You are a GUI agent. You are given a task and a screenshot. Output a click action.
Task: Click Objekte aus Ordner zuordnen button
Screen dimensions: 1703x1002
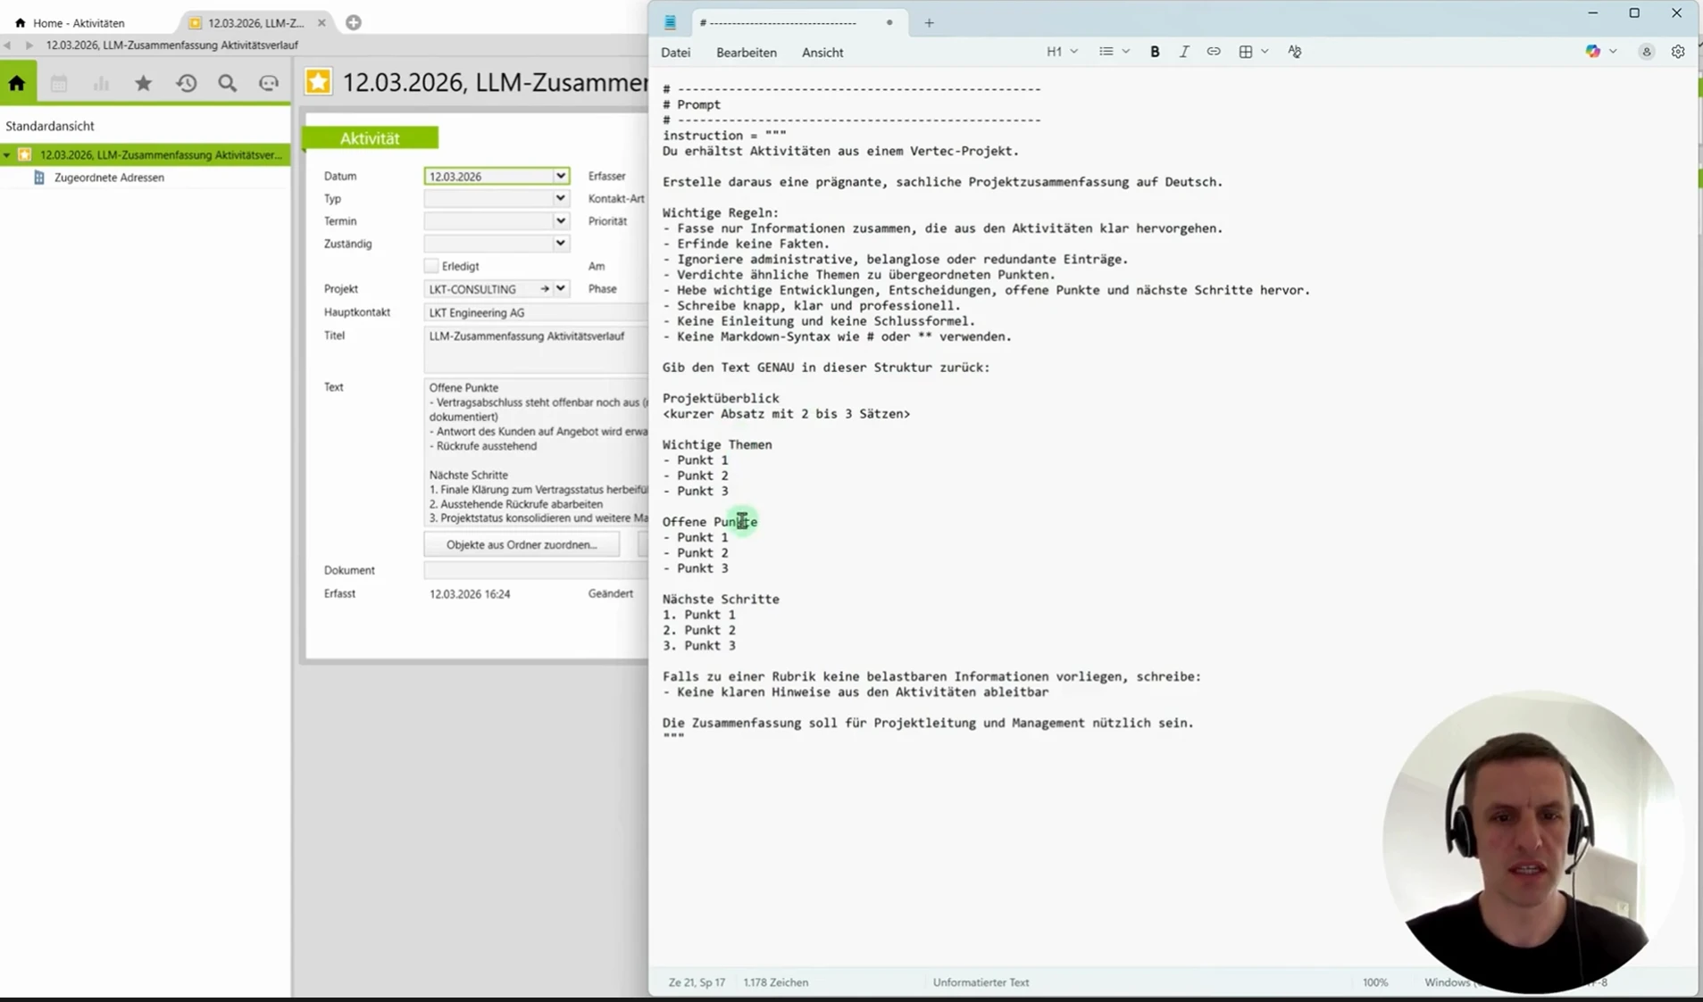tap(522, 544)
